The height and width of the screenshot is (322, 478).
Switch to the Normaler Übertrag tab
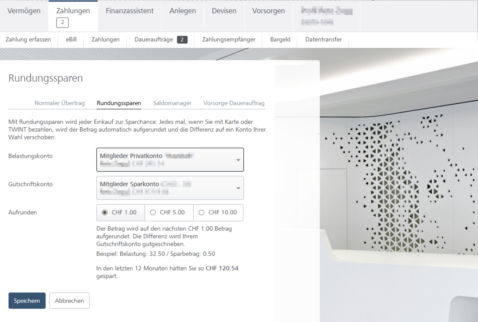pyautogui.click(x=59, y=103)
